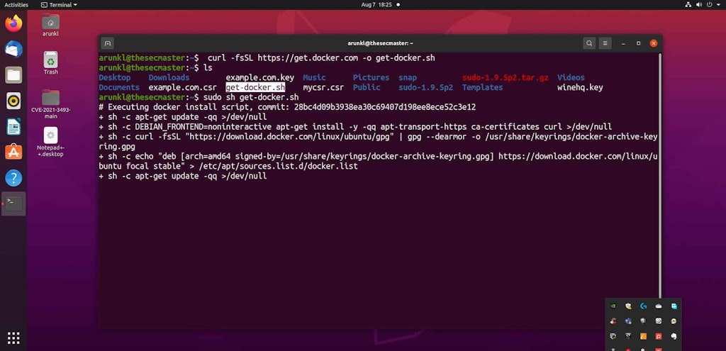726x351 pixels.
Task: Open the Terminal app menu in top bar
Action: point(59,5)
